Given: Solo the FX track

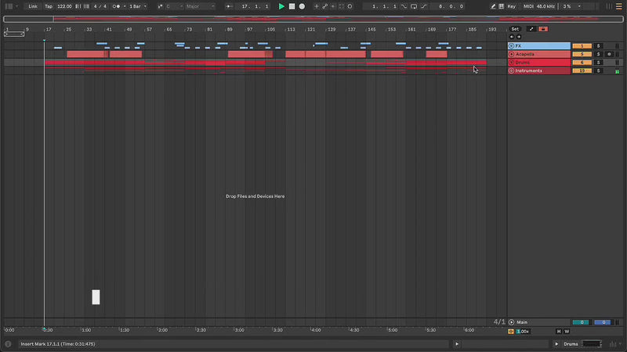Looking at the screenshot, I should (599, 46).
